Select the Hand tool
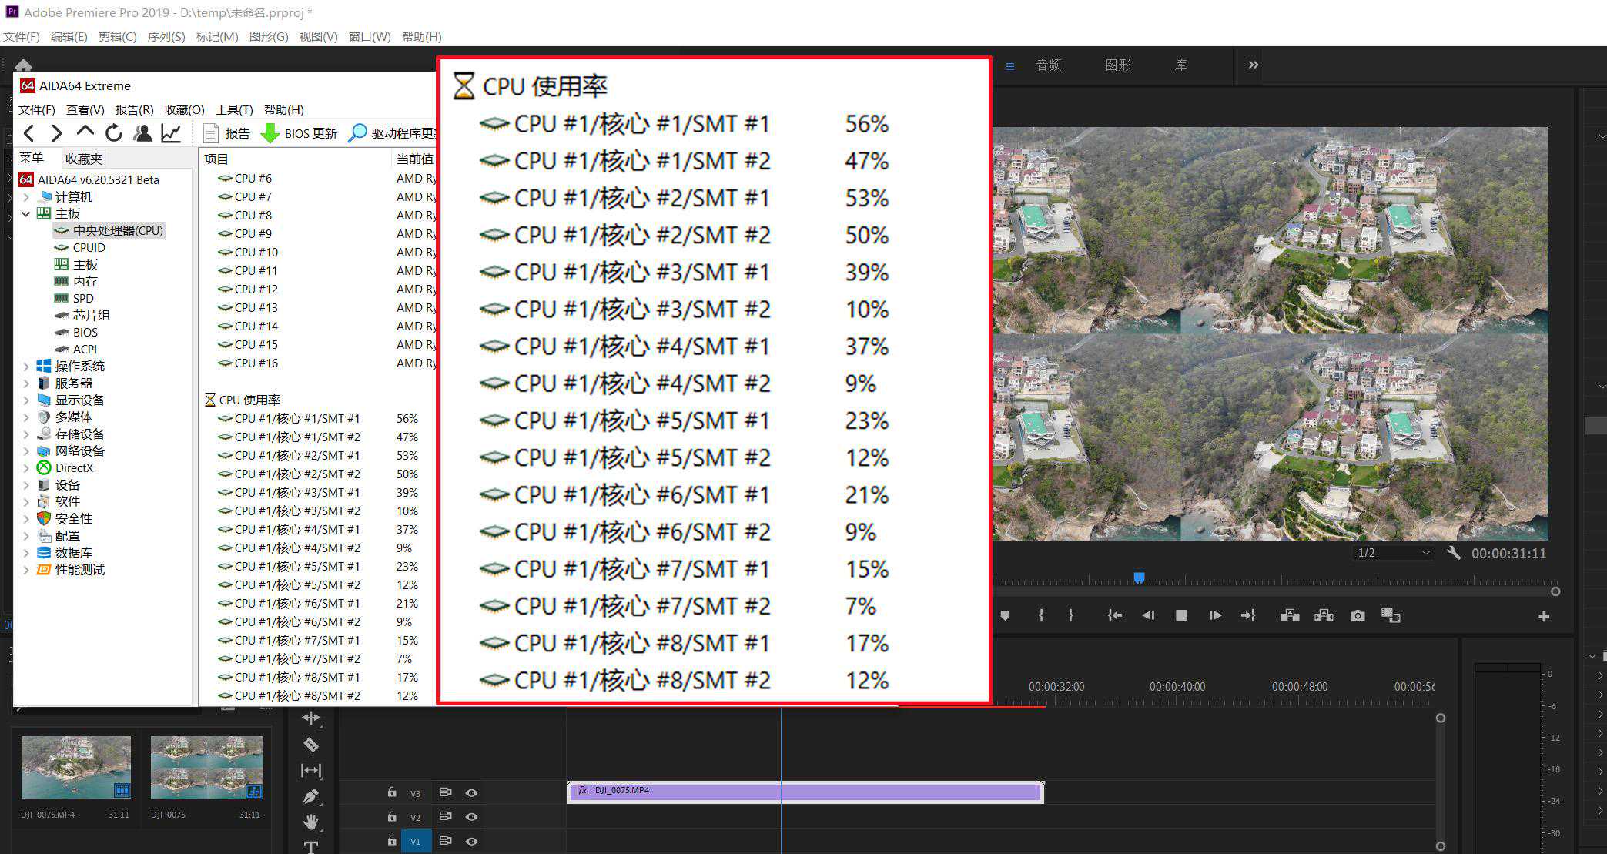Viewport: 1607px width, 854px height. click(310, 822)
